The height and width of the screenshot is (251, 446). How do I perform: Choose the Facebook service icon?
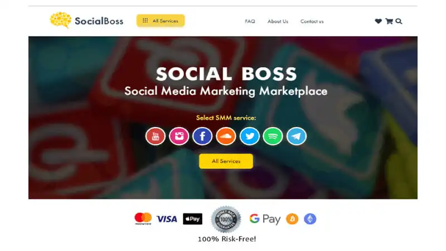pos(202,136)
